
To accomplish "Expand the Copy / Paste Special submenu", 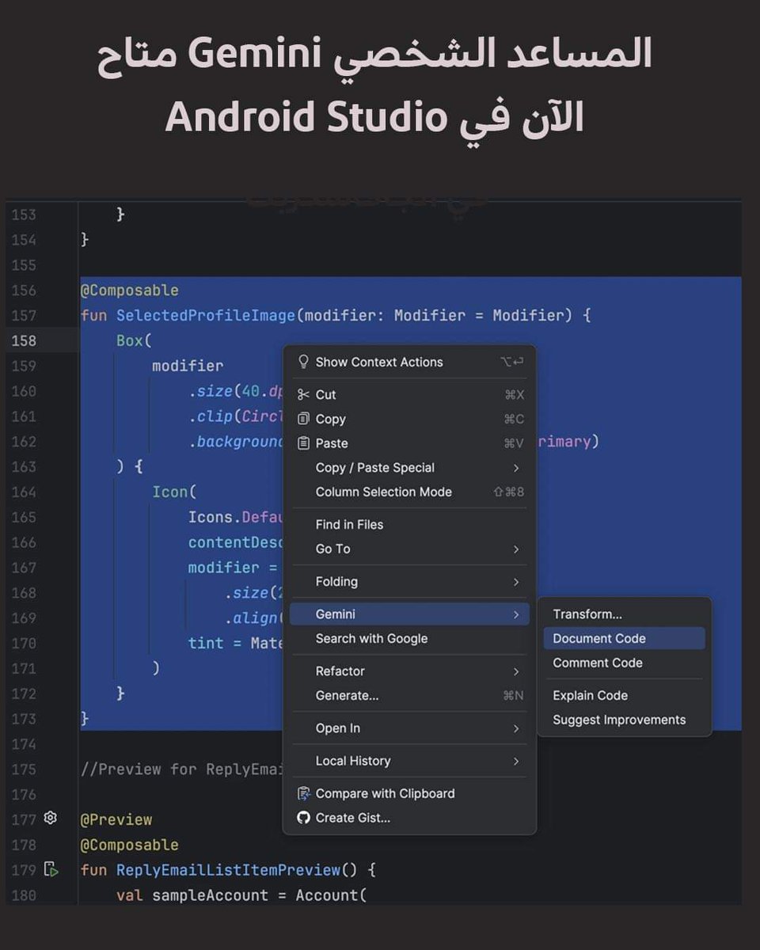I will (409, 468).
